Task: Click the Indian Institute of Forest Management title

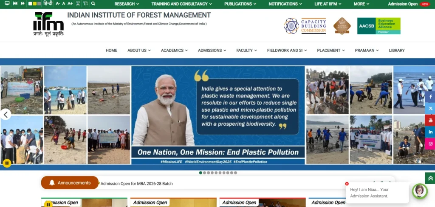Action: point(139,15)
